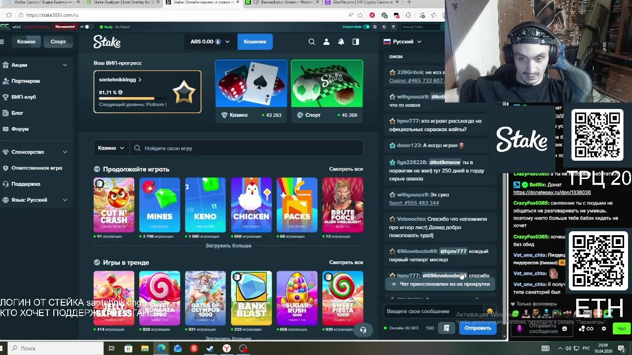Open Task View on the taskbar
This screenshot has height=355, width=632.
point(112,349)
